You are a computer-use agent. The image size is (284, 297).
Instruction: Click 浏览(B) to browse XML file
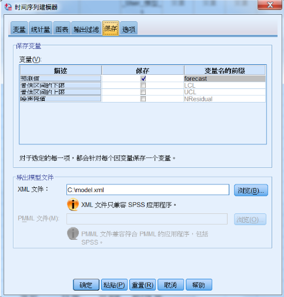click(251, 190)
